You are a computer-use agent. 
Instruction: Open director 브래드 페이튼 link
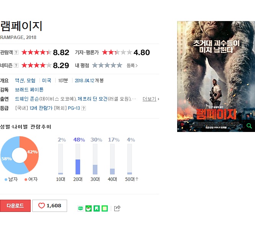(x=29, y=90)
